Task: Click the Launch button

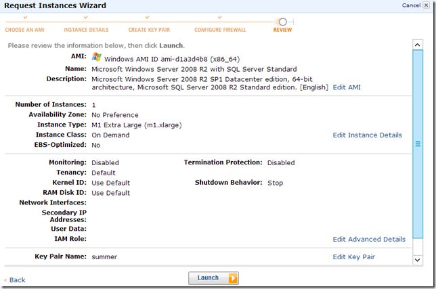Action: (x=213, y=278)
